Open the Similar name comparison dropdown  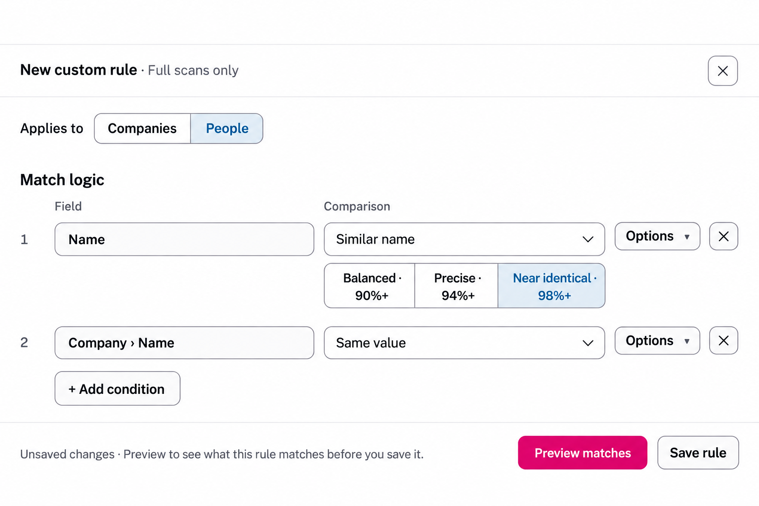[464, 239]
